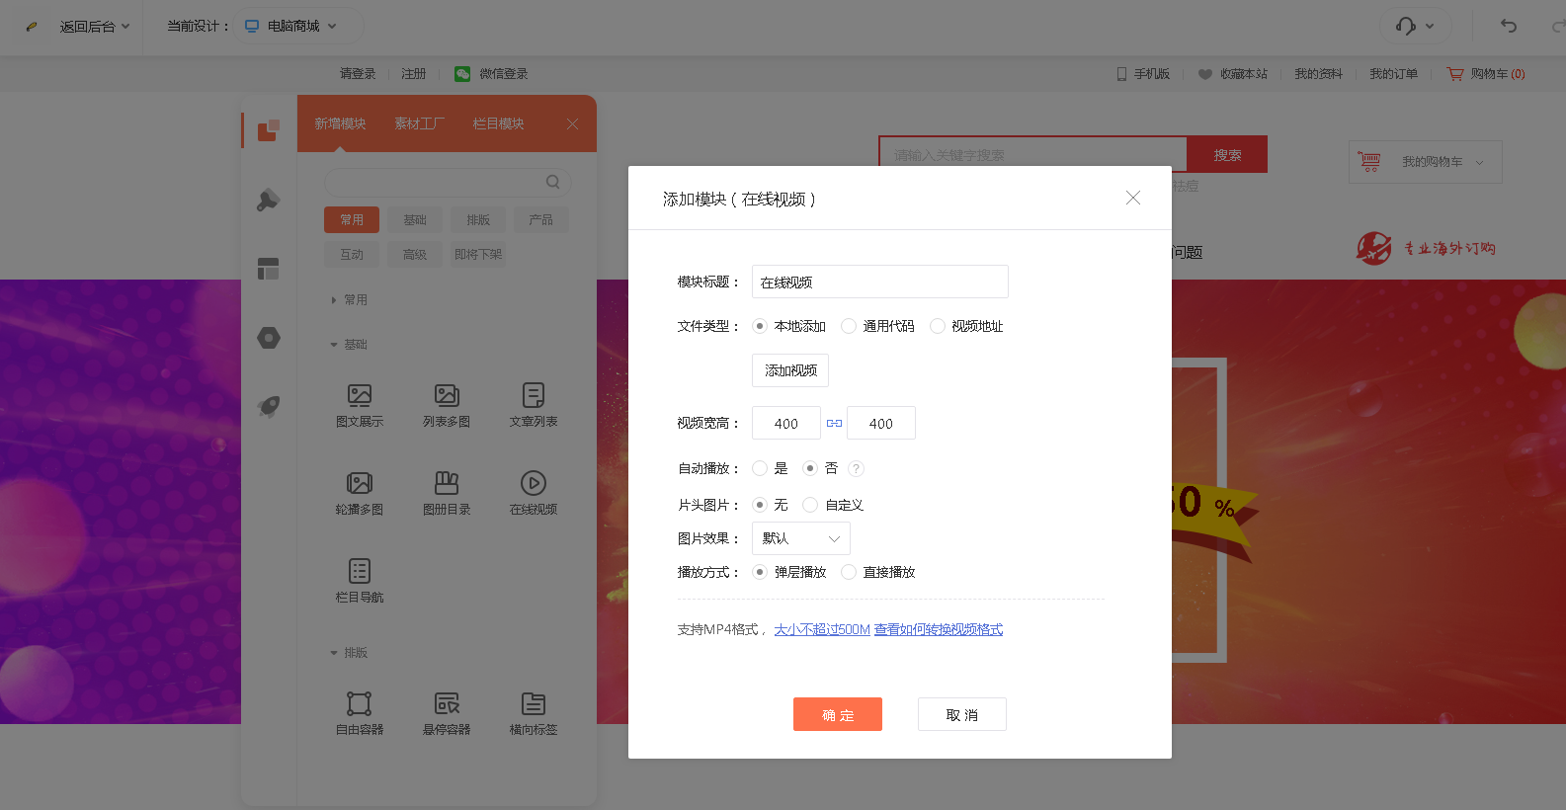Viewport: 1566px width, 810px height.
Task: Select the 悬停容器 module icon
Action: 447,703
